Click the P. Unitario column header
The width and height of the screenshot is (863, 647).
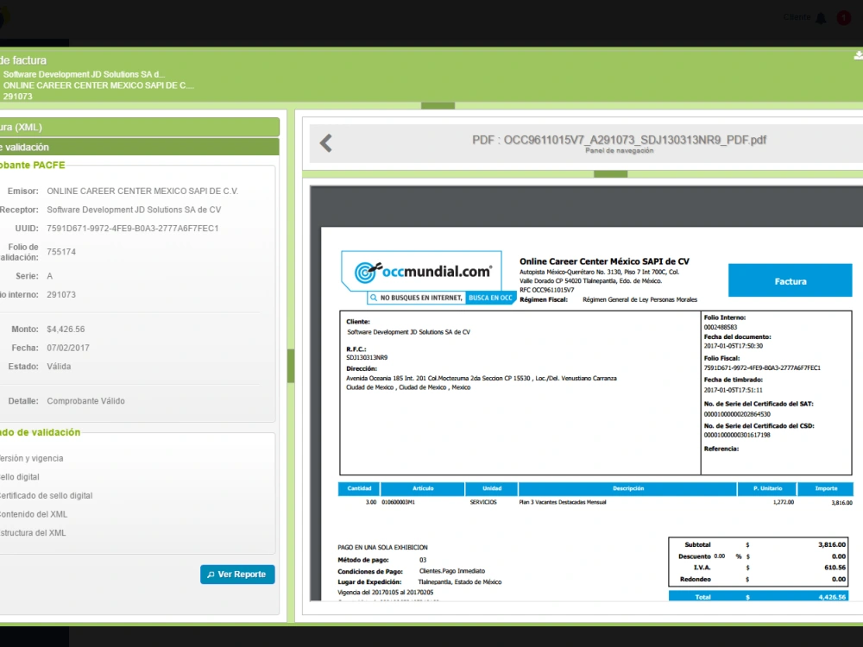coord(767,488)
